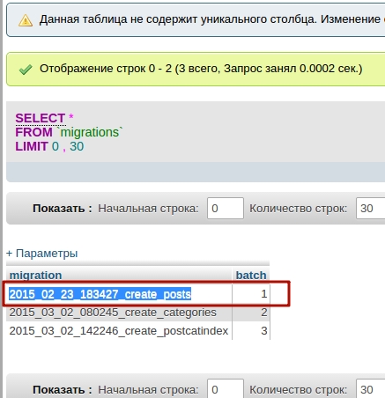This screenshot has width=385, height=398.
Task: Select the 2015_03_02_142246_create_postcatindex cell
Action: point(119,331)
